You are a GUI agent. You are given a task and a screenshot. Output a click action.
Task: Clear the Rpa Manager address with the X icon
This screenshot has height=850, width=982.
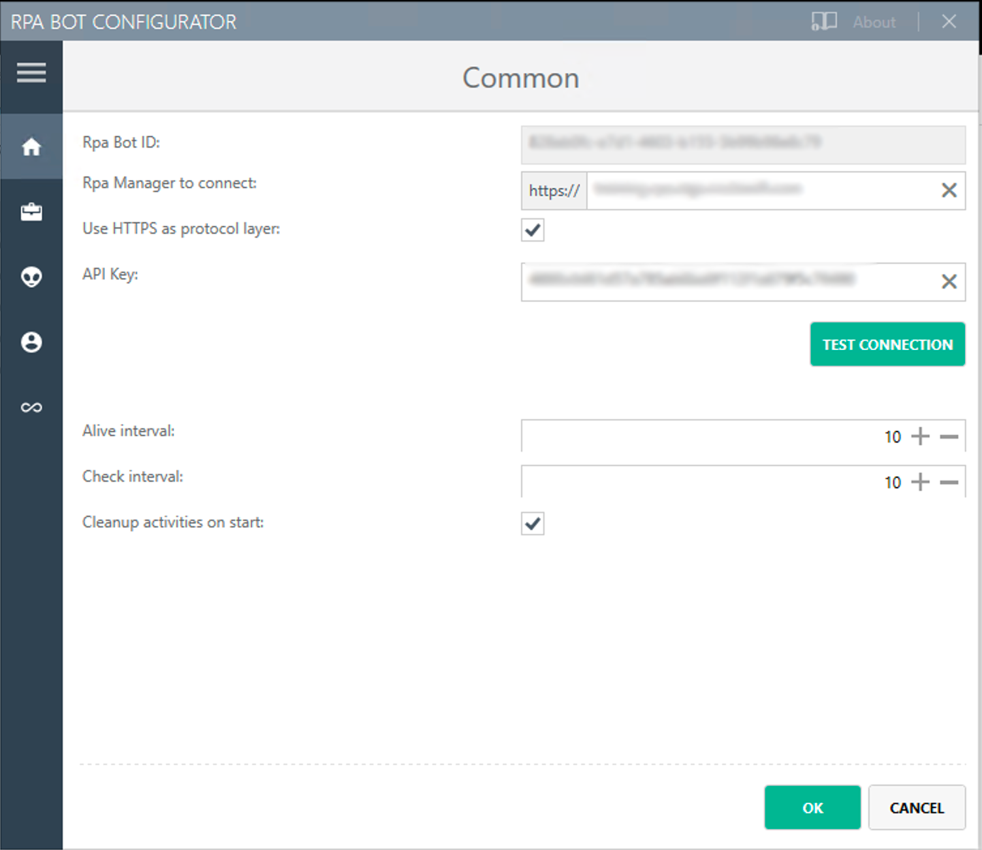coord(949,190)
